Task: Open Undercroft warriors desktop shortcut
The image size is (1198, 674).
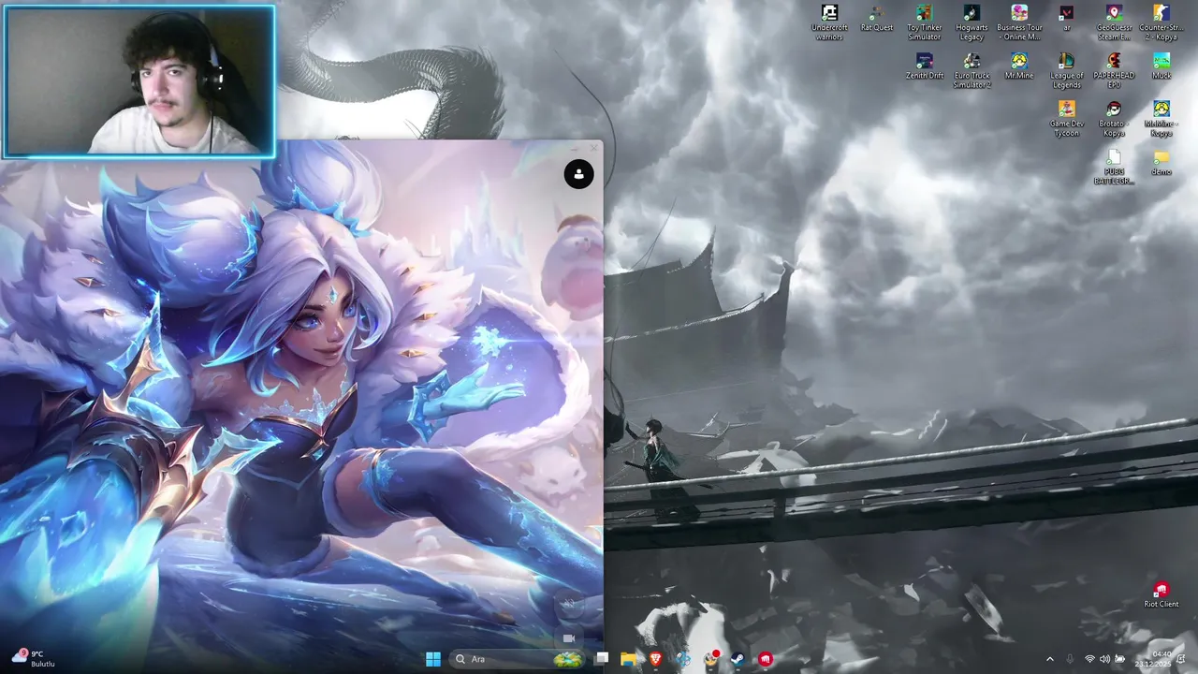Action: [x=829, y=22]
